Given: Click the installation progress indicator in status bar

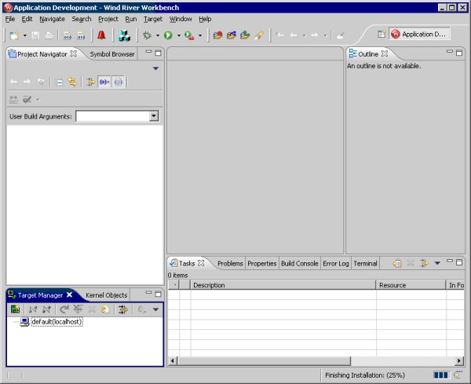Looking at the screenshot, I should point(441,375).
